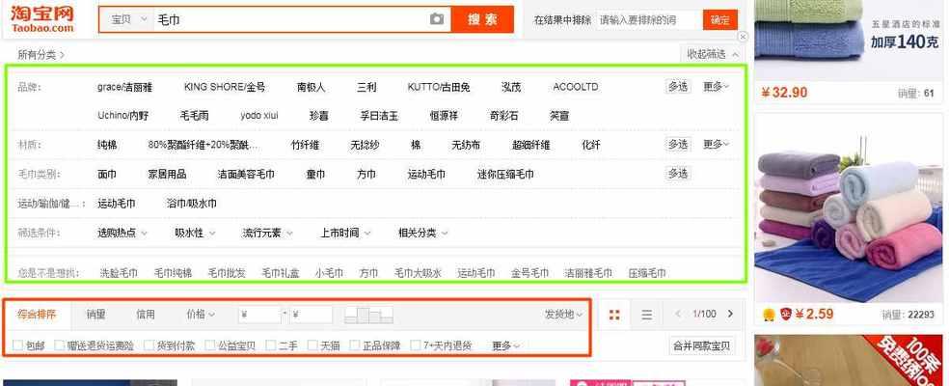The width and height of the screenshot is (949, 386).
Task: Click the camera image-search icon
Action: coord(436,19)
